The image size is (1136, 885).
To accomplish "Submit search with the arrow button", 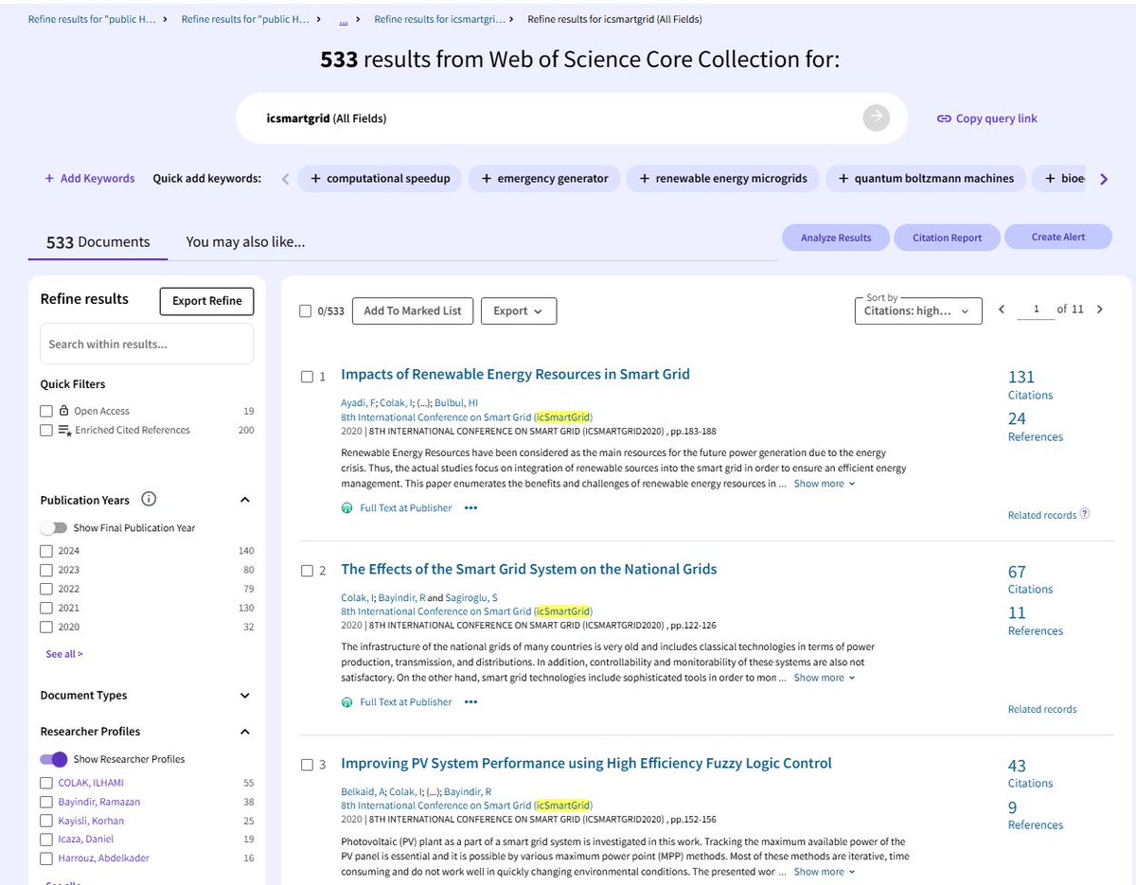I will point(877,117).
